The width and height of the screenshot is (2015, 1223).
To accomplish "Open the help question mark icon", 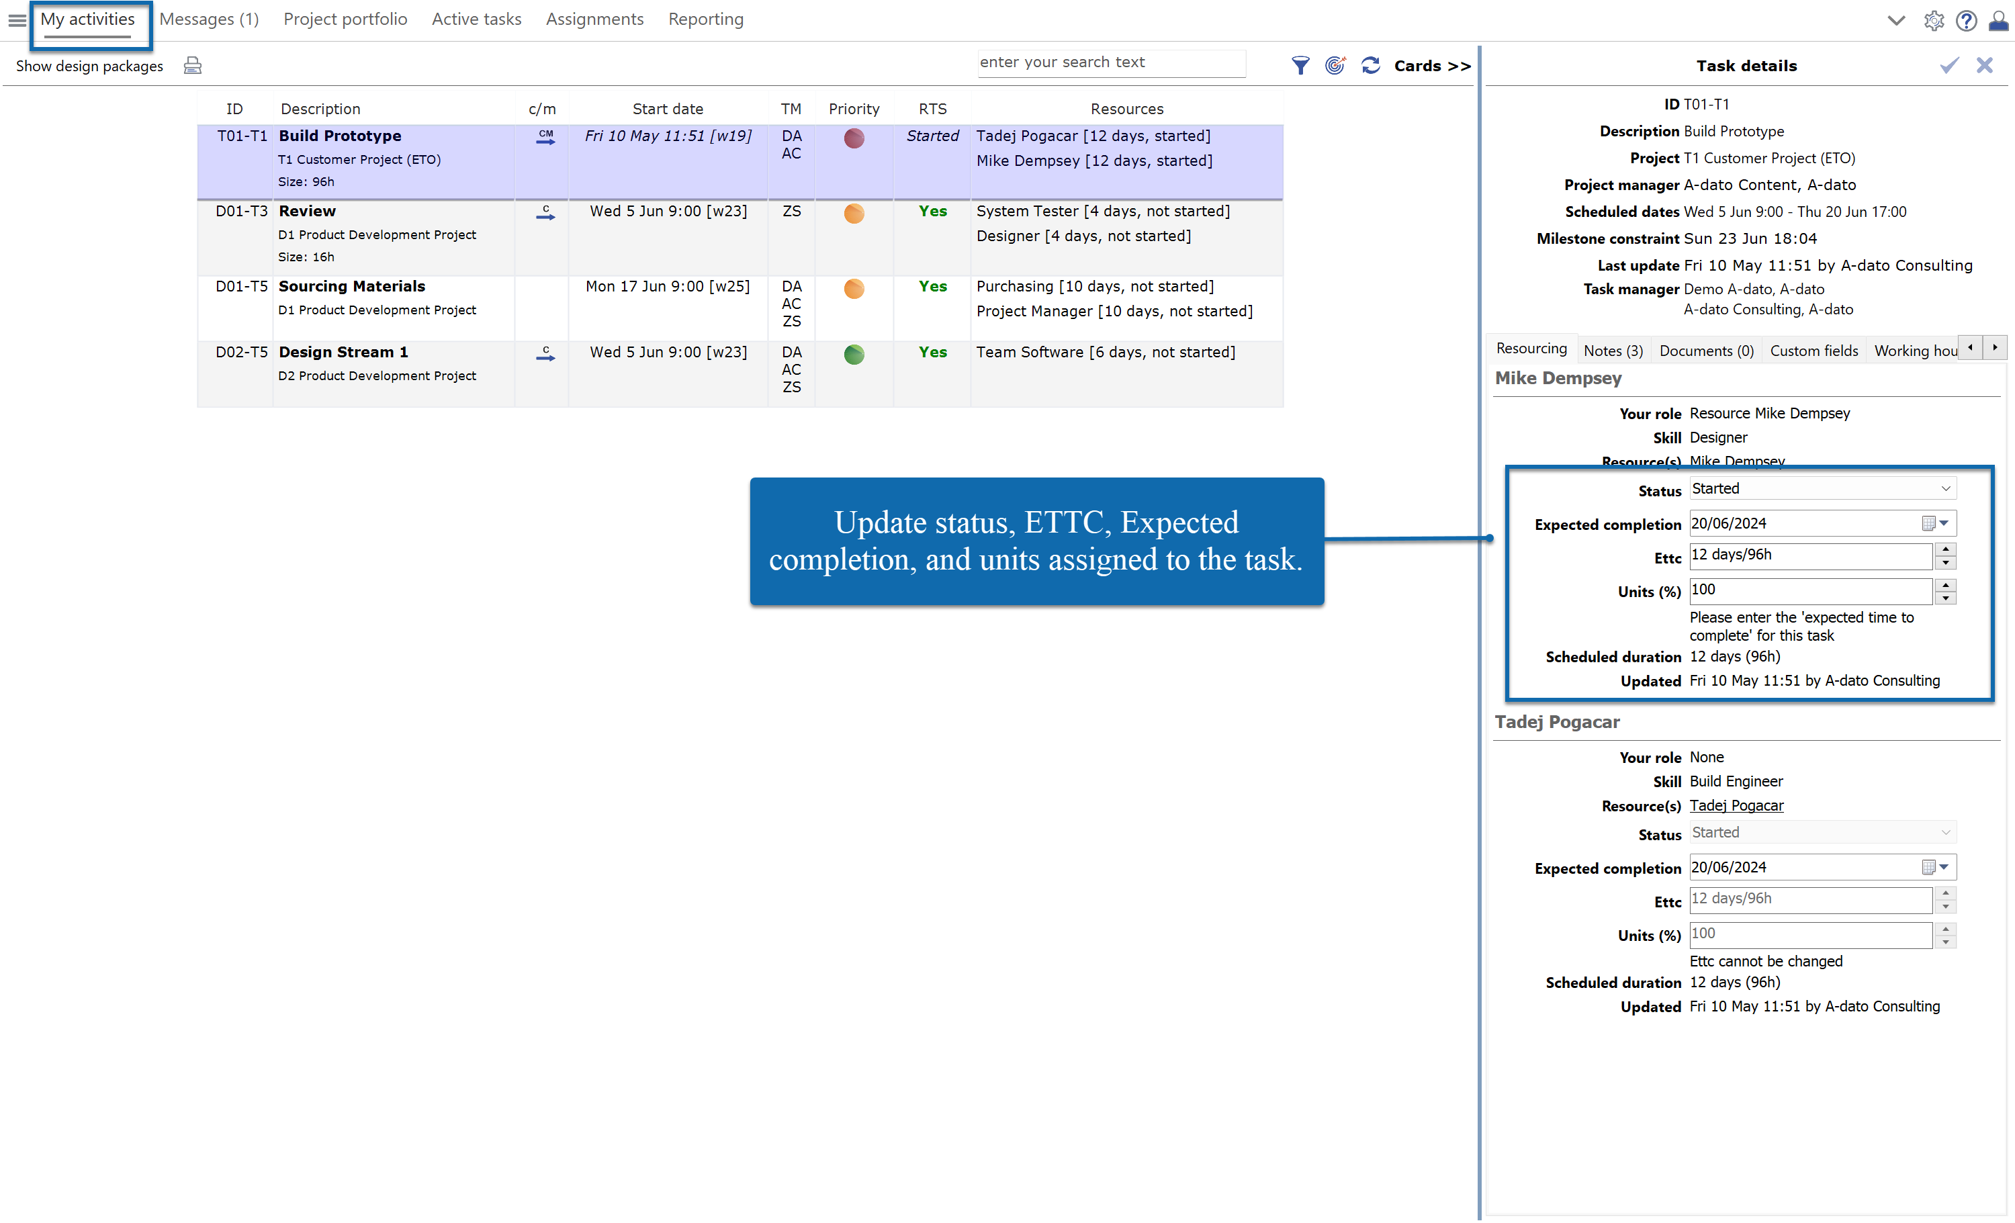I will tap(1966, 20).
